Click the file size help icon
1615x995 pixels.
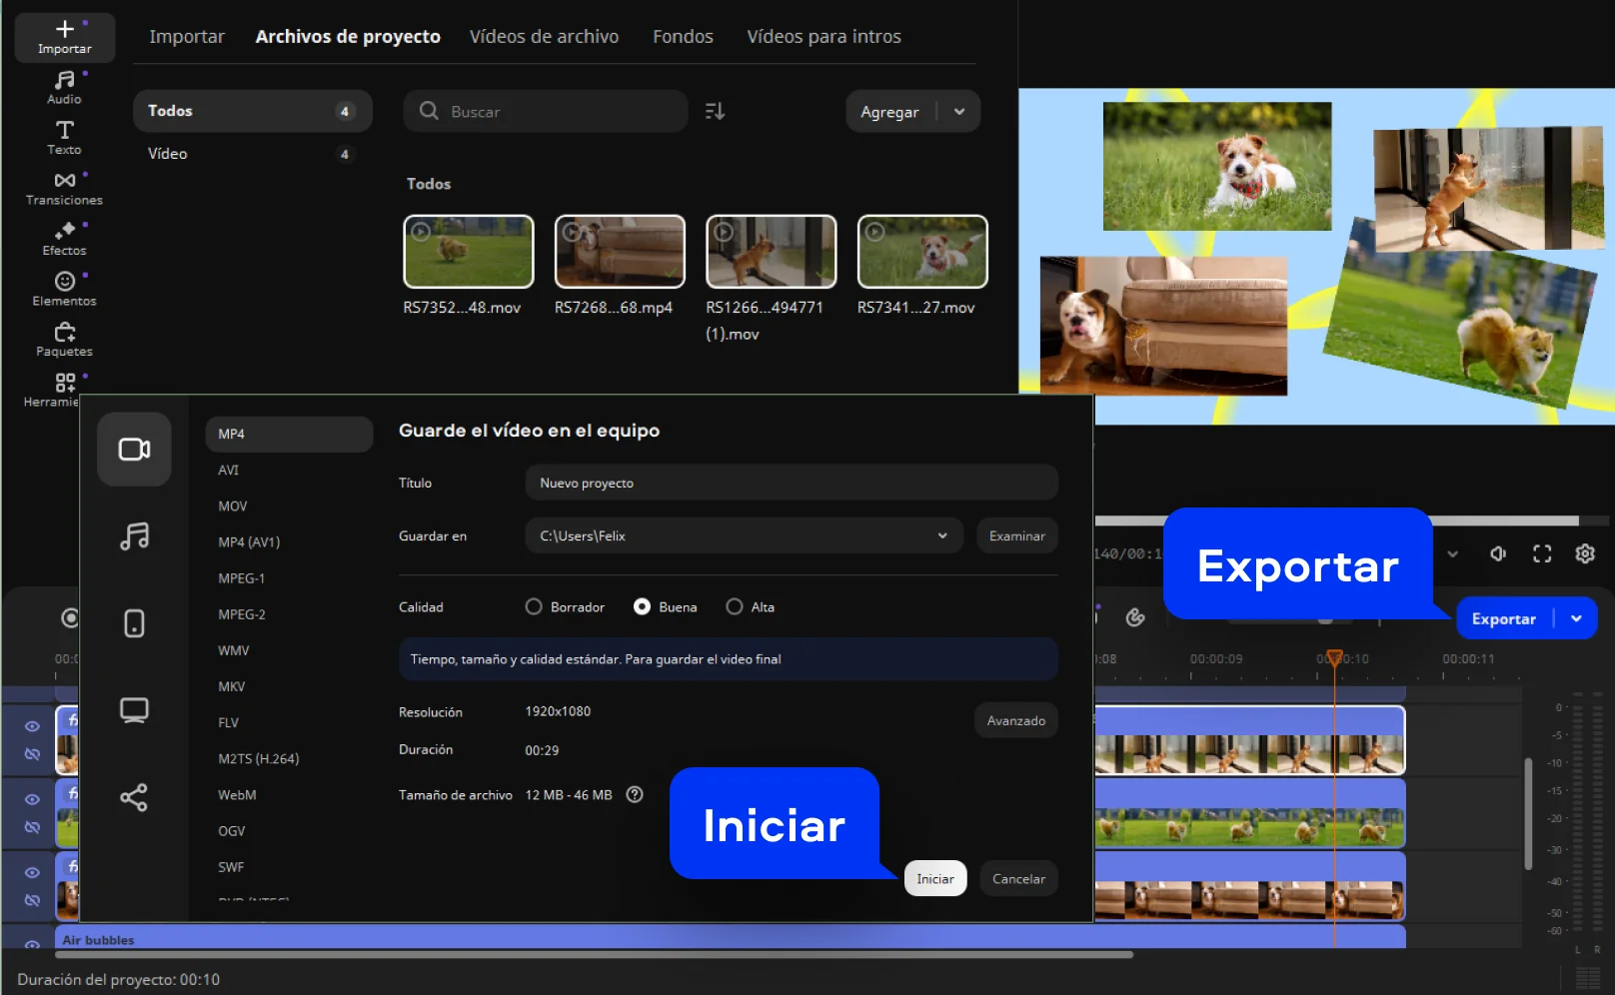[x=635, y=795]
